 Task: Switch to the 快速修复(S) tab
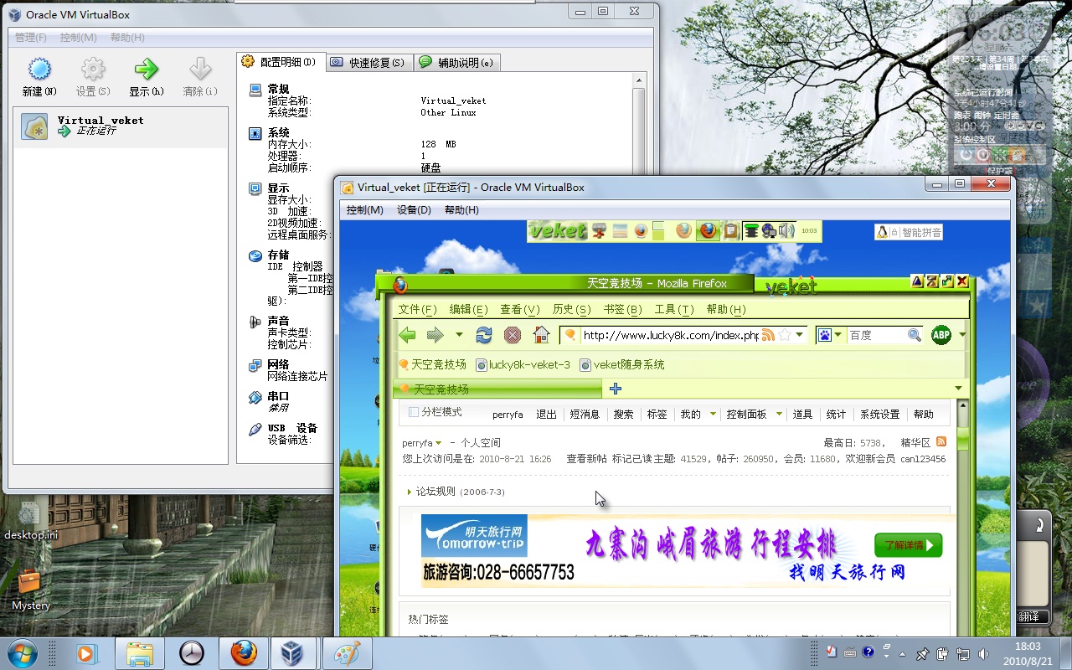point(368,62)
